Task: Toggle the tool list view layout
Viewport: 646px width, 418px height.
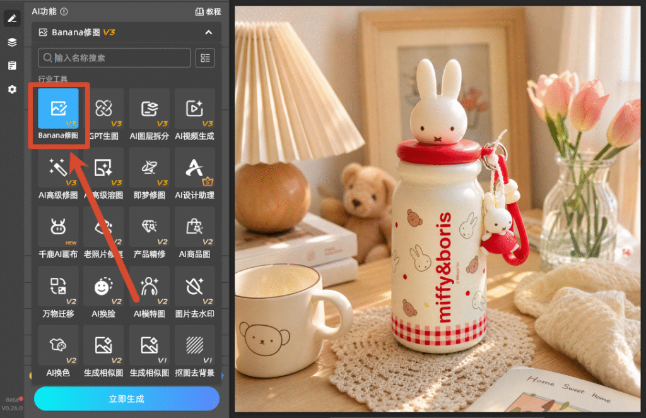Action: pos(205,57)
